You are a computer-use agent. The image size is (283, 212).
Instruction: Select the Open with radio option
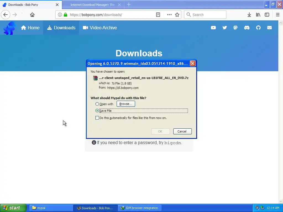[x=97, y=104]
